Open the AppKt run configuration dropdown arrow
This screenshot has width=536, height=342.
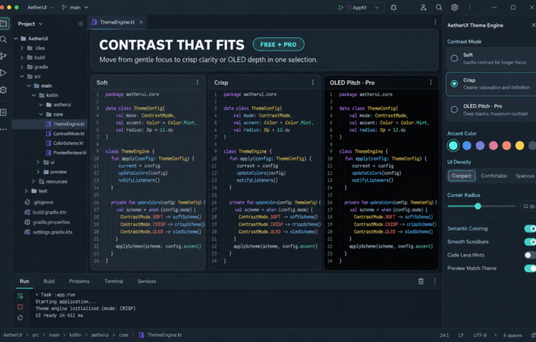pos(377,7)
